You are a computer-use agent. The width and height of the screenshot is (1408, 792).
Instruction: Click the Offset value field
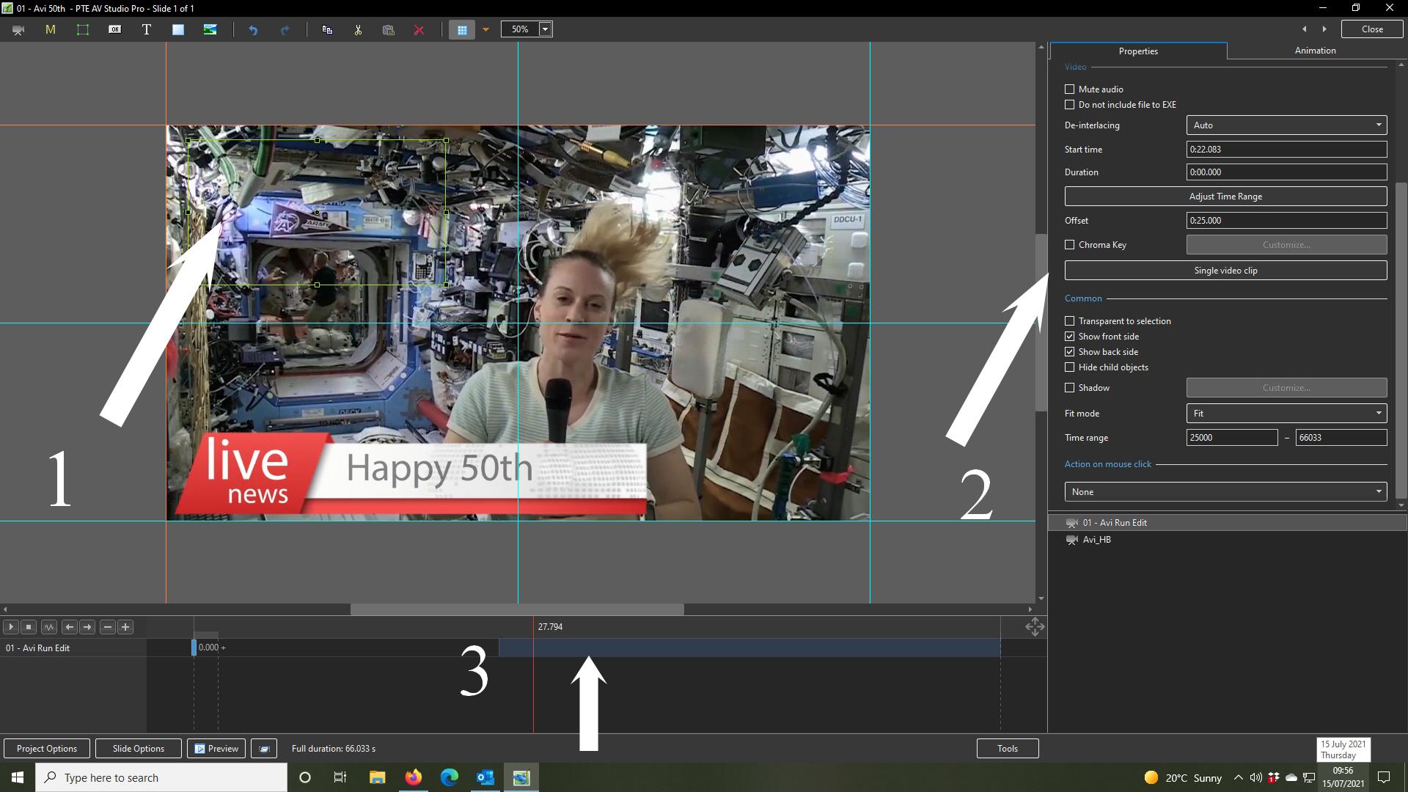pos(1286,220)
